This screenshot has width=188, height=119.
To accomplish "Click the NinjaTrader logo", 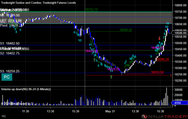I will coord(164,117).
